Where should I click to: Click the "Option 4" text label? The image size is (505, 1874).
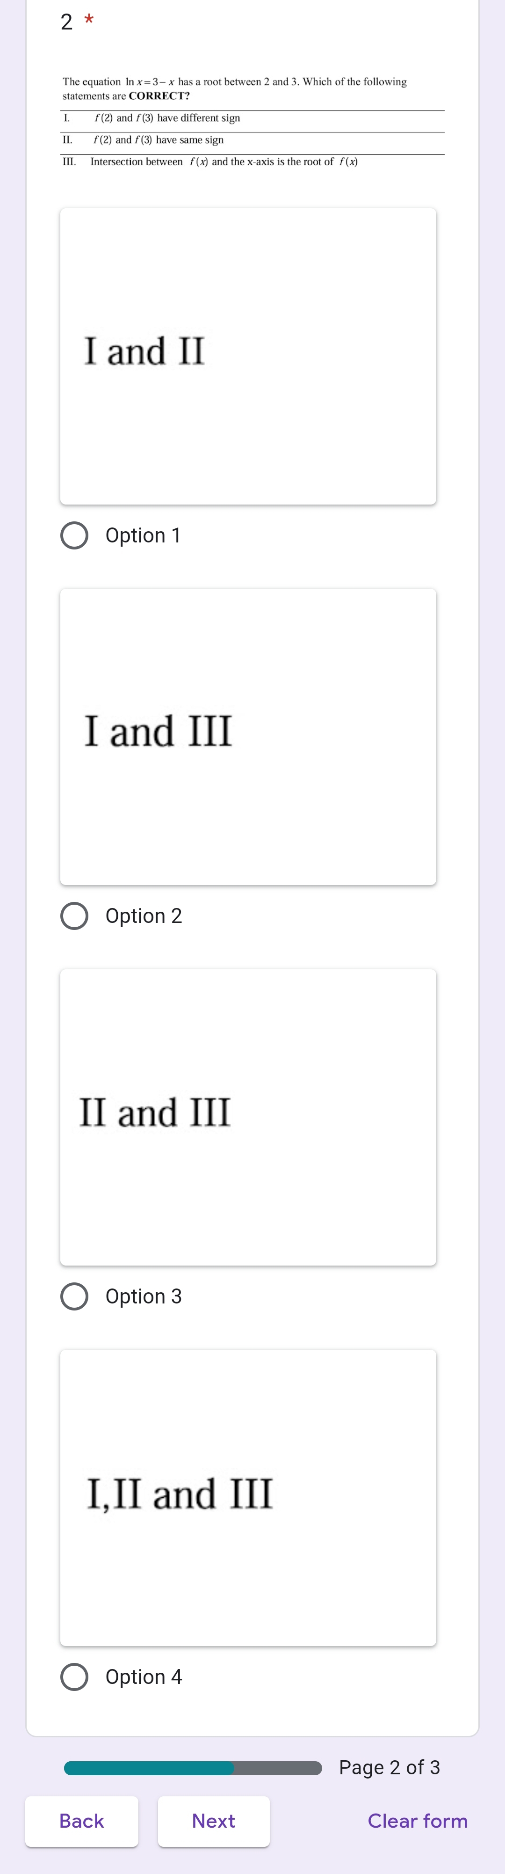pyautogui.click(x=144, y=1677)
